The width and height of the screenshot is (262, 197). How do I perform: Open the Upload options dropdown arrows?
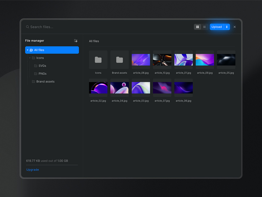(x=227, y=27)
